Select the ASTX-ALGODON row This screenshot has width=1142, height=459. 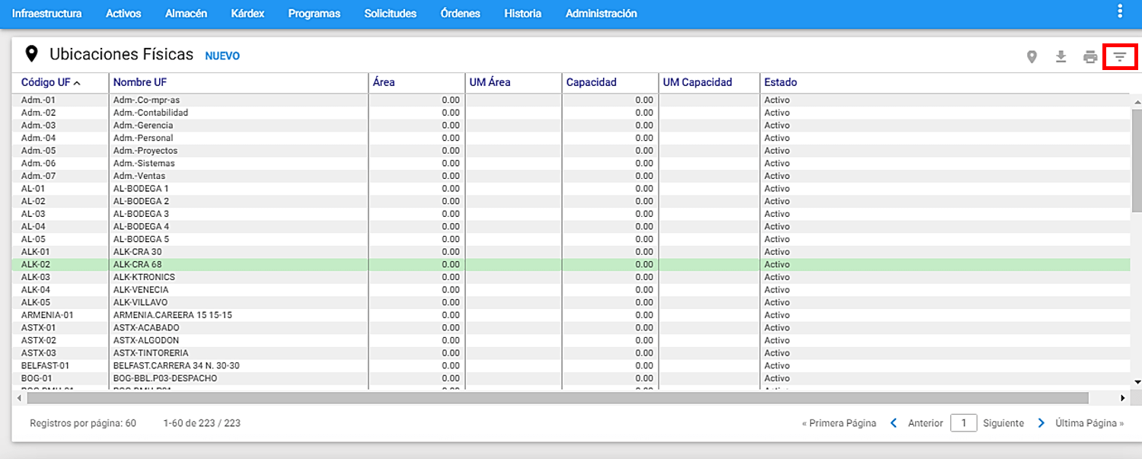point(570,340)
